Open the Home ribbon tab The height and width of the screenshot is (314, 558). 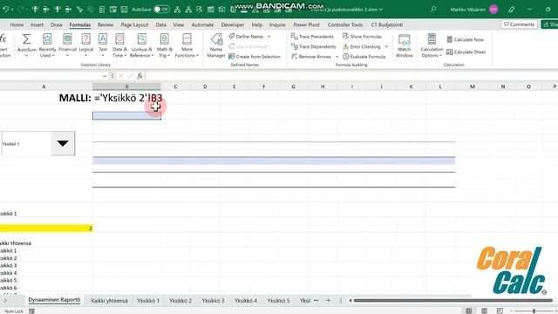point(17,24)
